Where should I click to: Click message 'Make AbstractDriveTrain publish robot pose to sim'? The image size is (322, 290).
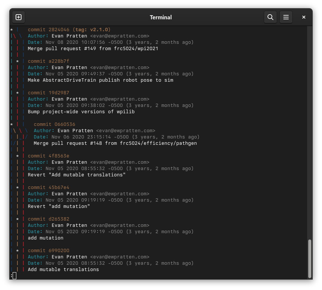coord(101,80)
